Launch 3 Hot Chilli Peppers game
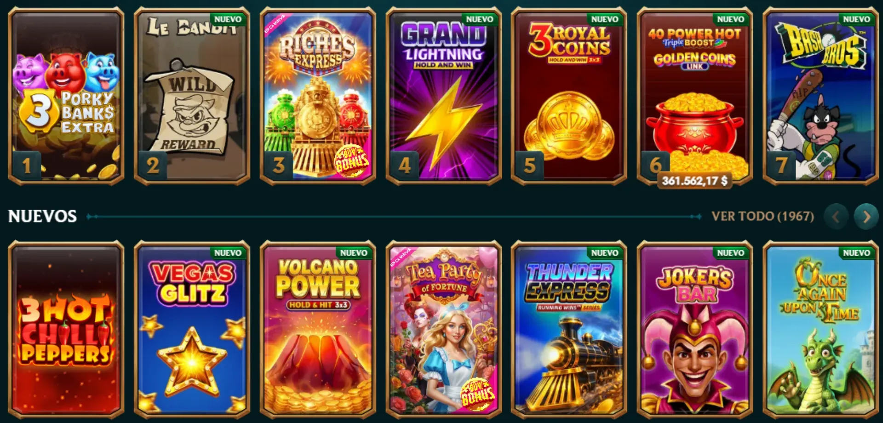The width and height of the screenshot is (883, 423). pyautogui.click(x=66, y=328)
